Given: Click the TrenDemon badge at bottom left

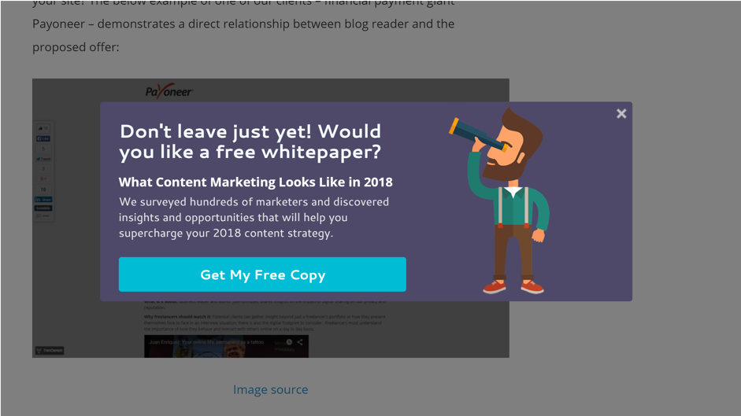Looking at the screenshot, I should pos(50,351).
